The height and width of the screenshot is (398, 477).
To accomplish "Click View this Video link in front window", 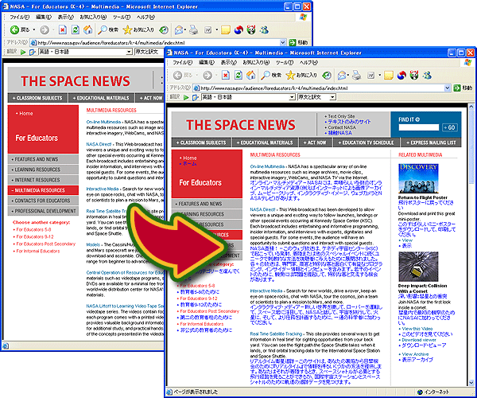I will [x=417, y=329].
